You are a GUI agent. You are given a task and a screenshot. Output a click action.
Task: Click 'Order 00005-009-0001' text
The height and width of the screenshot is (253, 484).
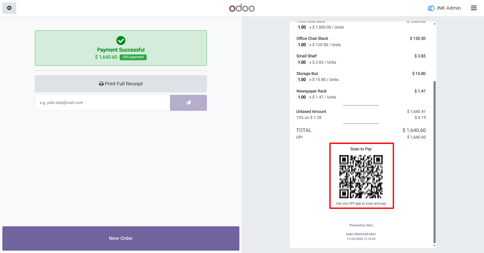[361, 234]
